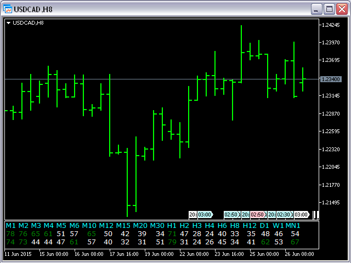Click the 15 Jun 00:00 time label

click(x=54, y=254)
